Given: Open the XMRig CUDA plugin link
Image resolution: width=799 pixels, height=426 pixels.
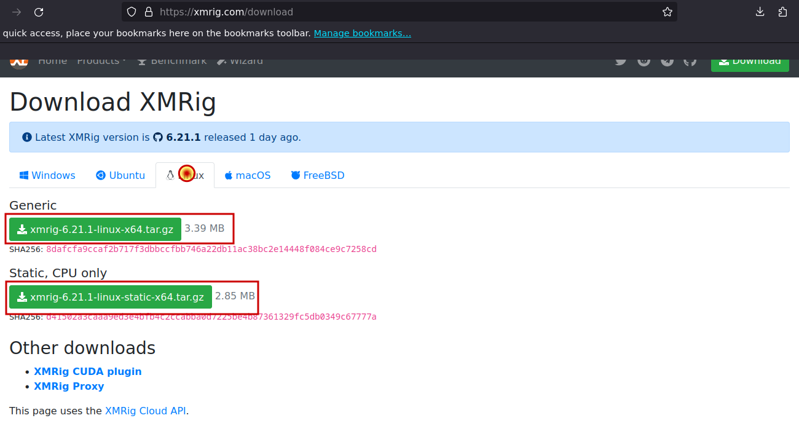Looking at the screenshot, I should [87, 371].
